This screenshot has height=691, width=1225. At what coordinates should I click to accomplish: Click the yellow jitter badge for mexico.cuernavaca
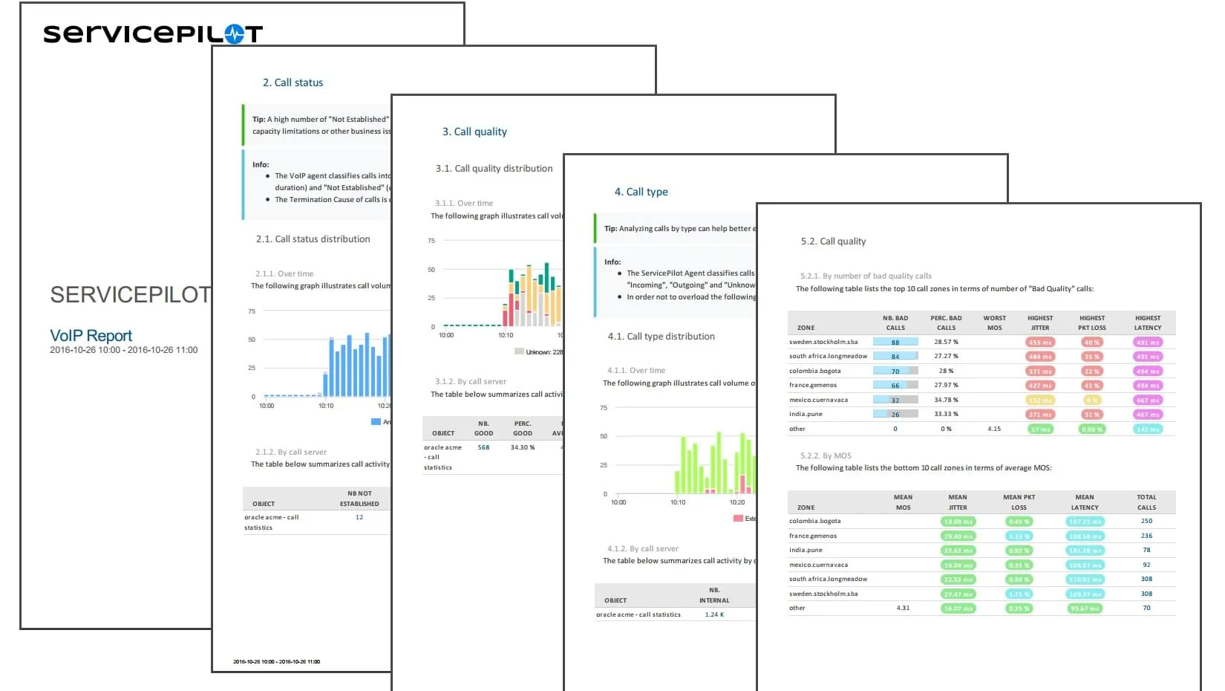pos(1040,400)
